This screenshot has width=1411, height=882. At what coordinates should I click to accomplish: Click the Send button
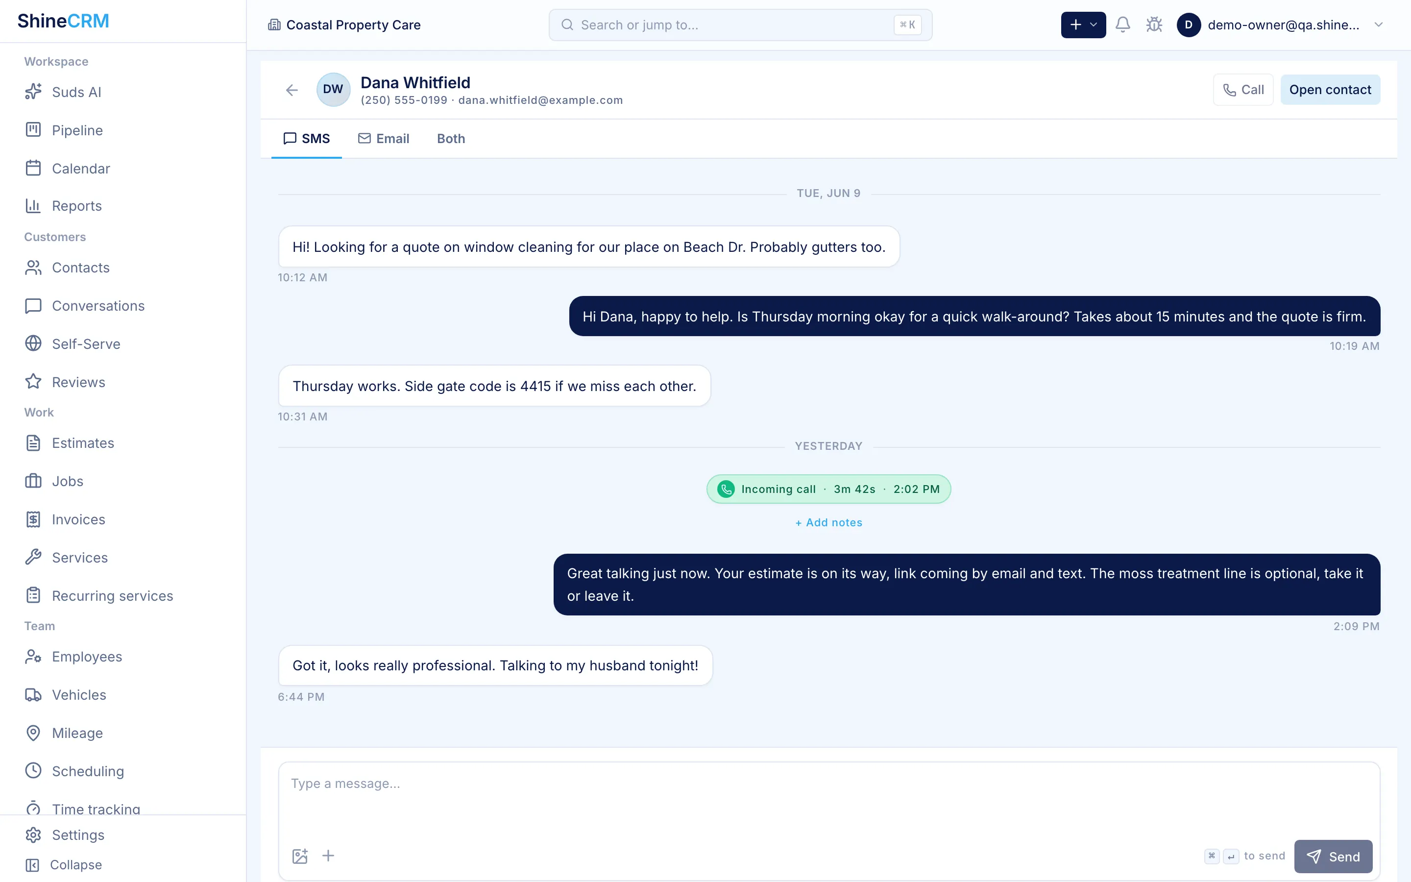(1333, 857)
